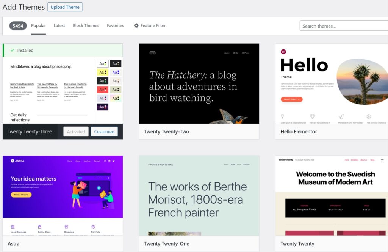
Task: Open the Twenty Twenty-Three theme screenshot
Action: click(63, 90)
